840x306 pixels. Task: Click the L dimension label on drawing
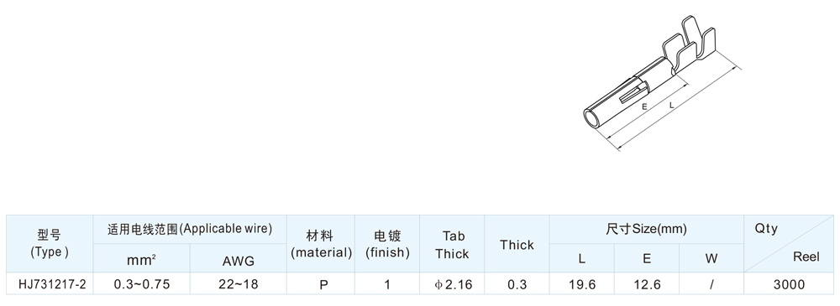[671, 106]
